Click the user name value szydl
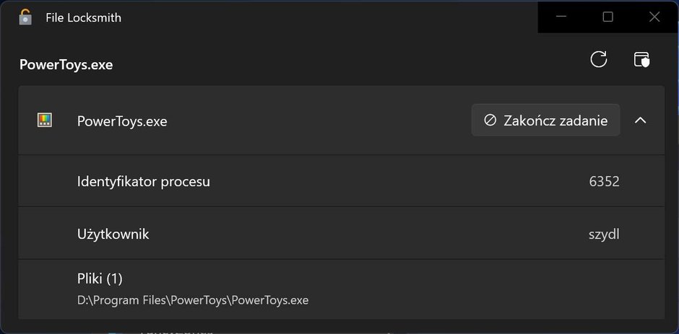 [x=604, y=234]
